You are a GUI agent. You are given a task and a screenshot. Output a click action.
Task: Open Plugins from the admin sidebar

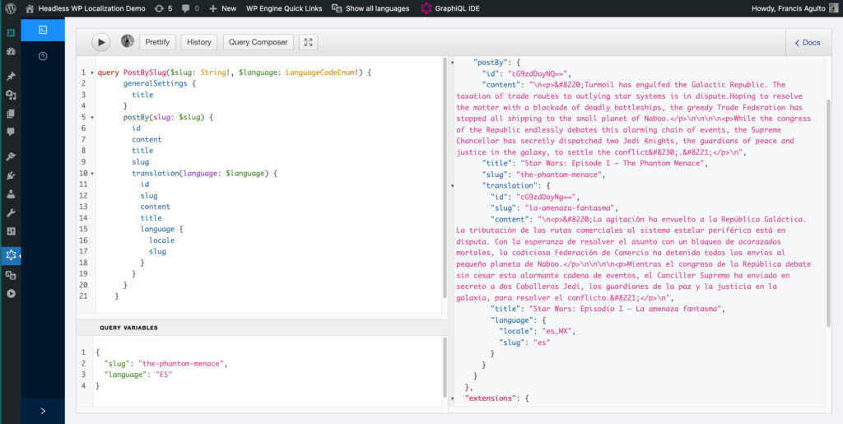pos(11,175)
